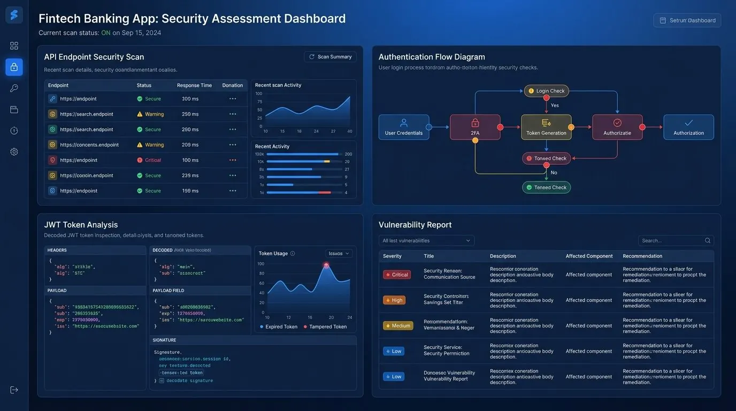Image resolution: width=736 pixels, height=411 pixels.
Task: Click the info icon next to Token Usage
Action: click(293, 254)
